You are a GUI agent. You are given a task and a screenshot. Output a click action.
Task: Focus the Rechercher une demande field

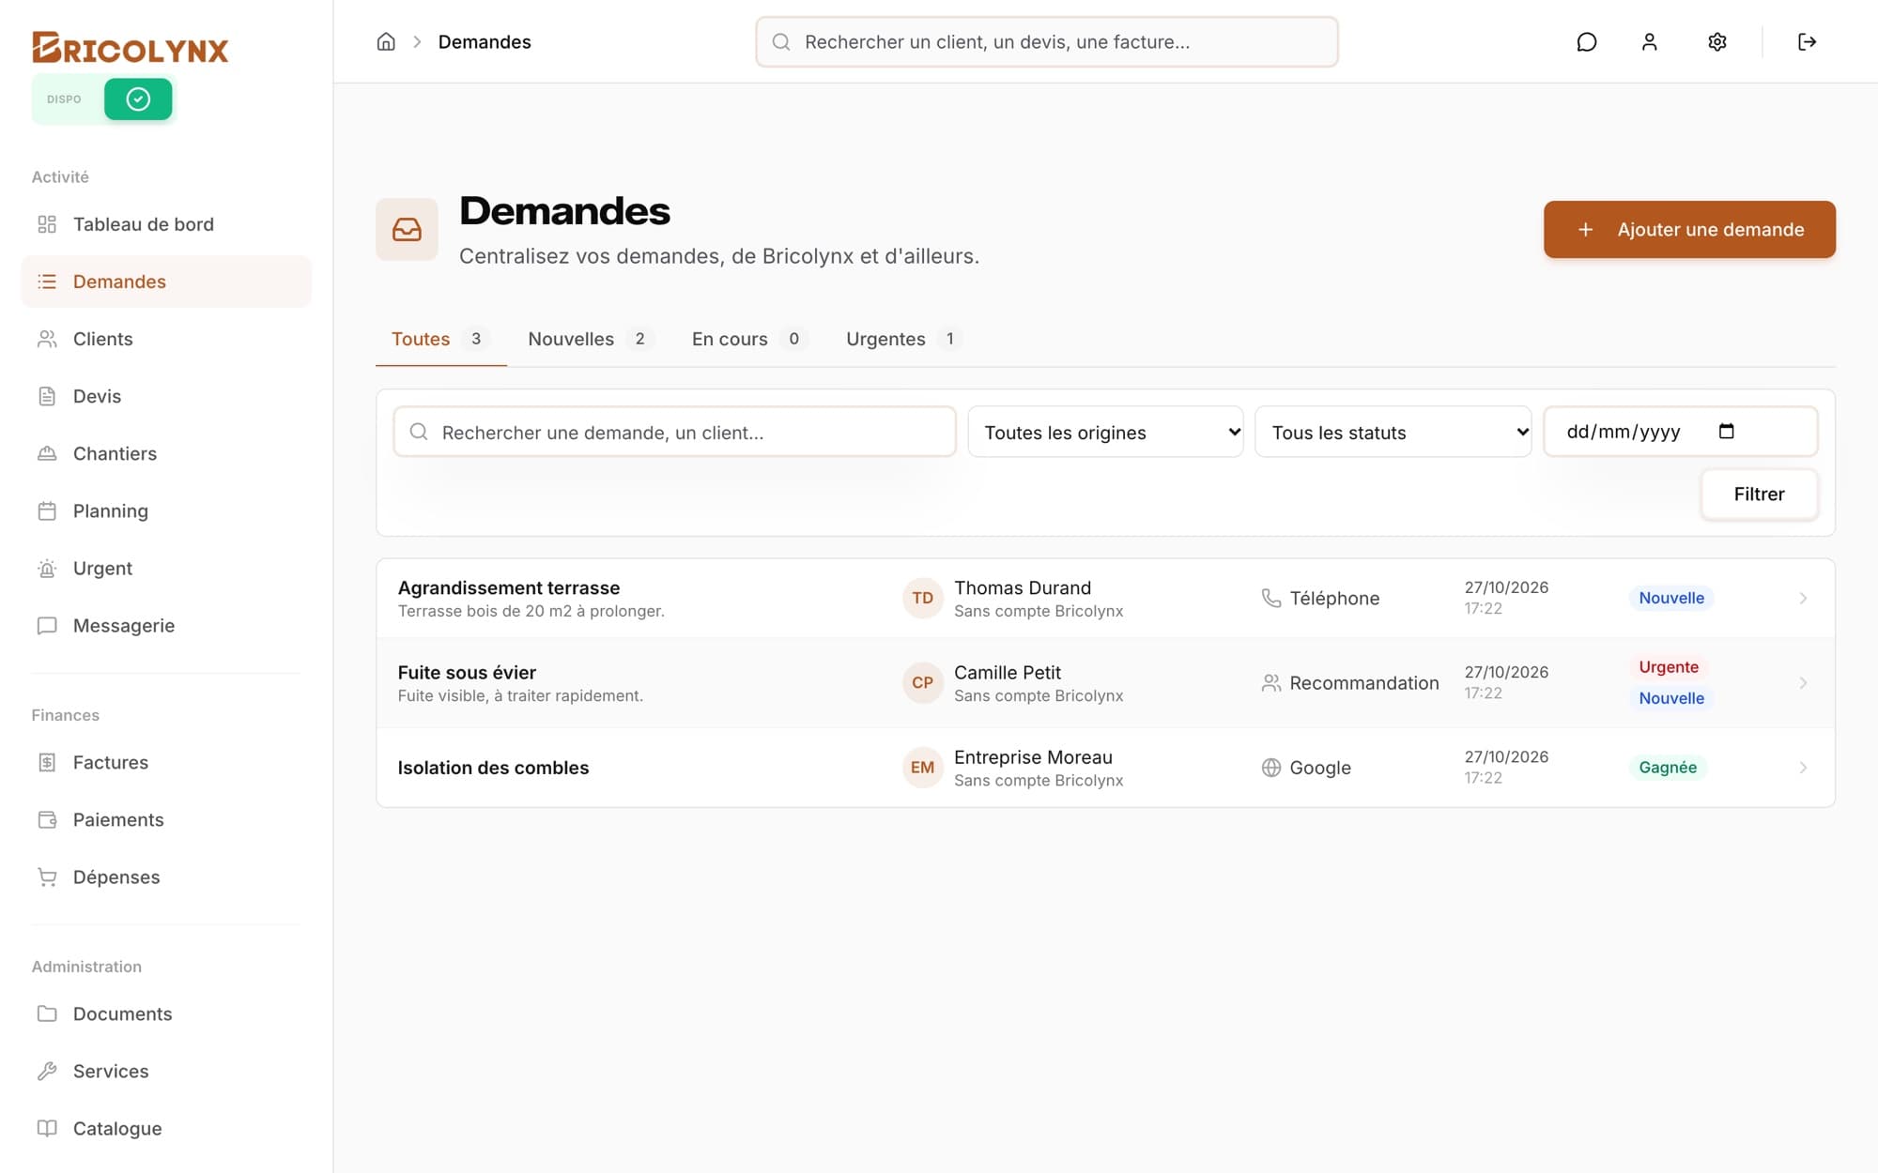[x=674, y=432]
